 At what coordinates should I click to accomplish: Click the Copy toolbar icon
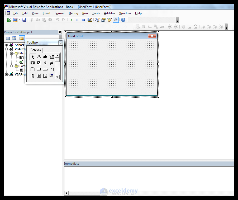[38, 20]
